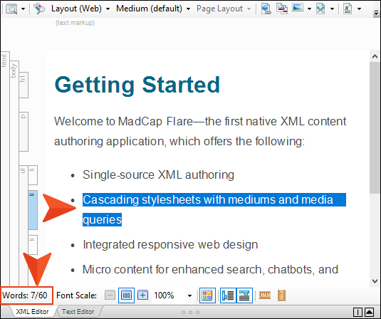Click the Preview magnifier icon in toolbar
The height and width of the screenshot is (319, 381).
(x=11, y=9)
